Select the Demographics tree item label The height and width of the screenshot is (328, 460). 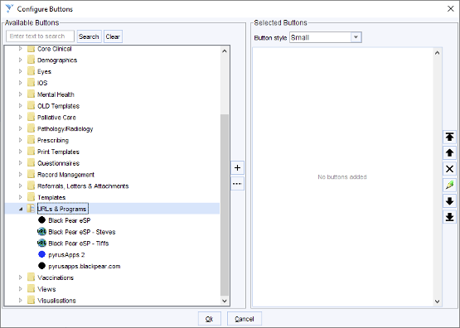coord(57,60)
